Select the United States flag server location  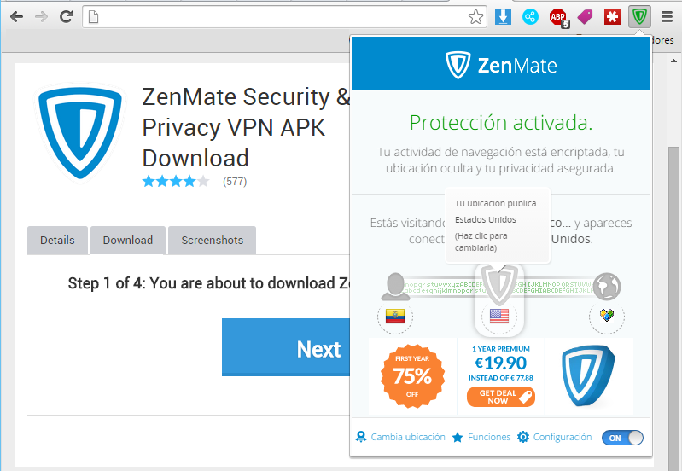pyautogui.click(x=498, y=316)
